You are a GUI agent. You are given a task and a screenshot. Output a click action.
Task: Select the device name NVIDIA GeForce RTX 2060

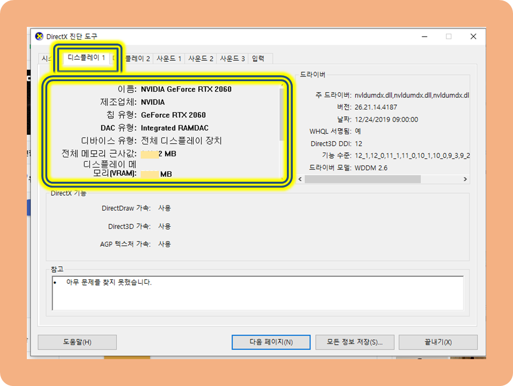[x=186, y=89]
